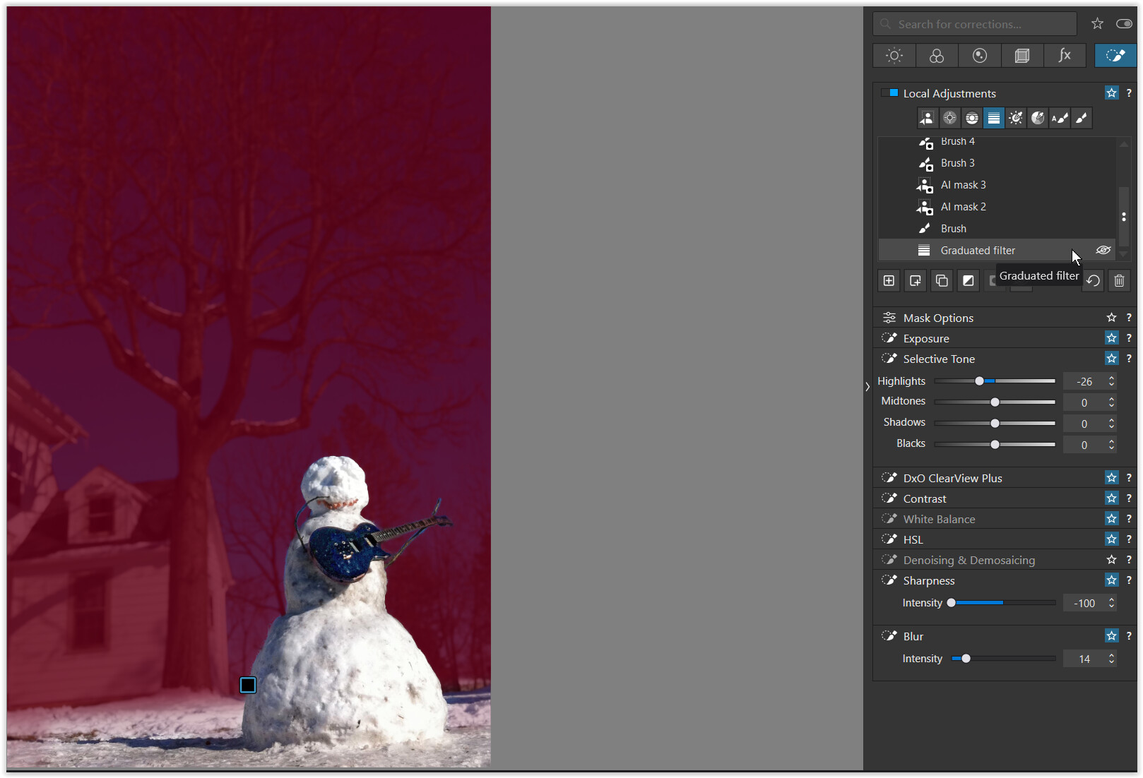Image resolution: width=1143 pixels, height=778 pixels.
Task: Toggle the active corrections switch near search
Action: point(1124,24)
